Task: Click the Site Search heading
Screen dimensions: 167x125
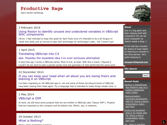Action: tap(131, 69)
